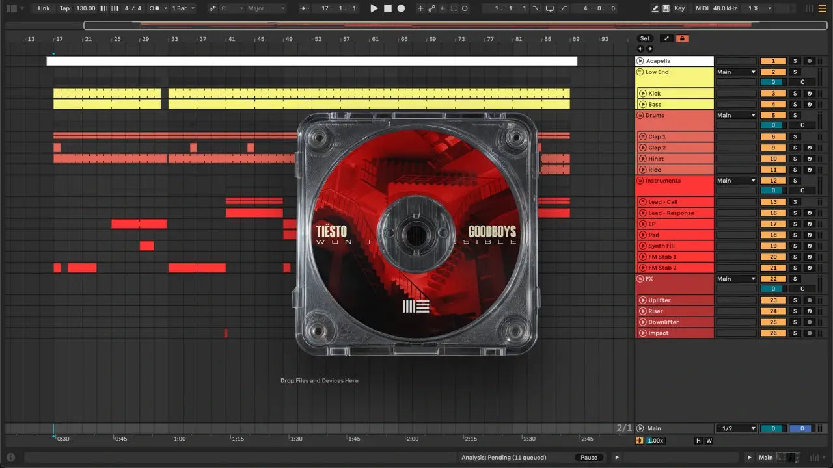Open Low End track output Main dropdown
Viewport: 833px width, 468px height.
click(737, 72)
